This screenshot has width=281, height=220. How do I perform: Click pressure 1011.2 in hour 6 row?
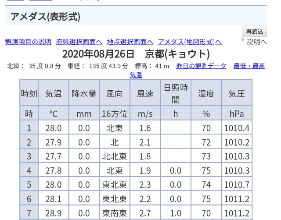[x=237, y=199]
